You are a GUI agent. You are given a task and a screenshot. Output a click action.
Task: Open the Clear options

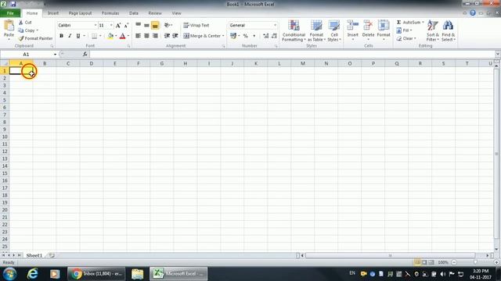click(405, 38)
